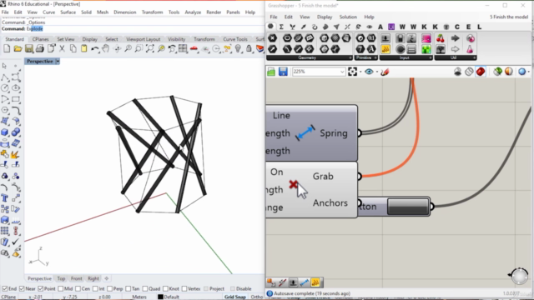Select the Pan hand tool
The image size is (534, 300).
[106, 49]
